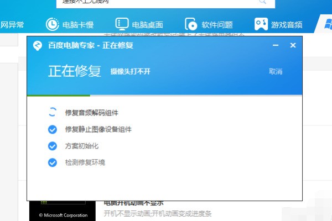
Task: Click the Windows logo icon at right edge
Action: coord(324,25)
